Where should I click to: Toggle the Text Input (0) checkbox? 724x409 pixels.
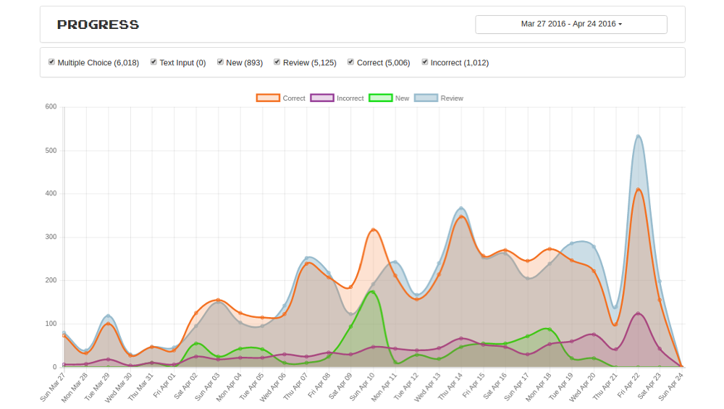[153, 62]
